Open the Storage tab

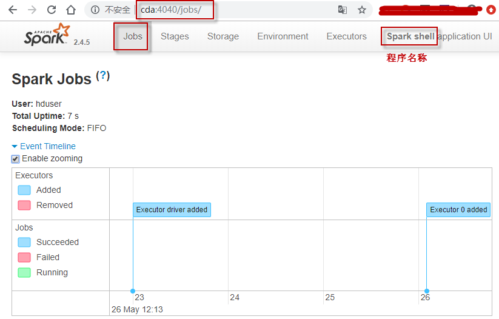(223, 36)
